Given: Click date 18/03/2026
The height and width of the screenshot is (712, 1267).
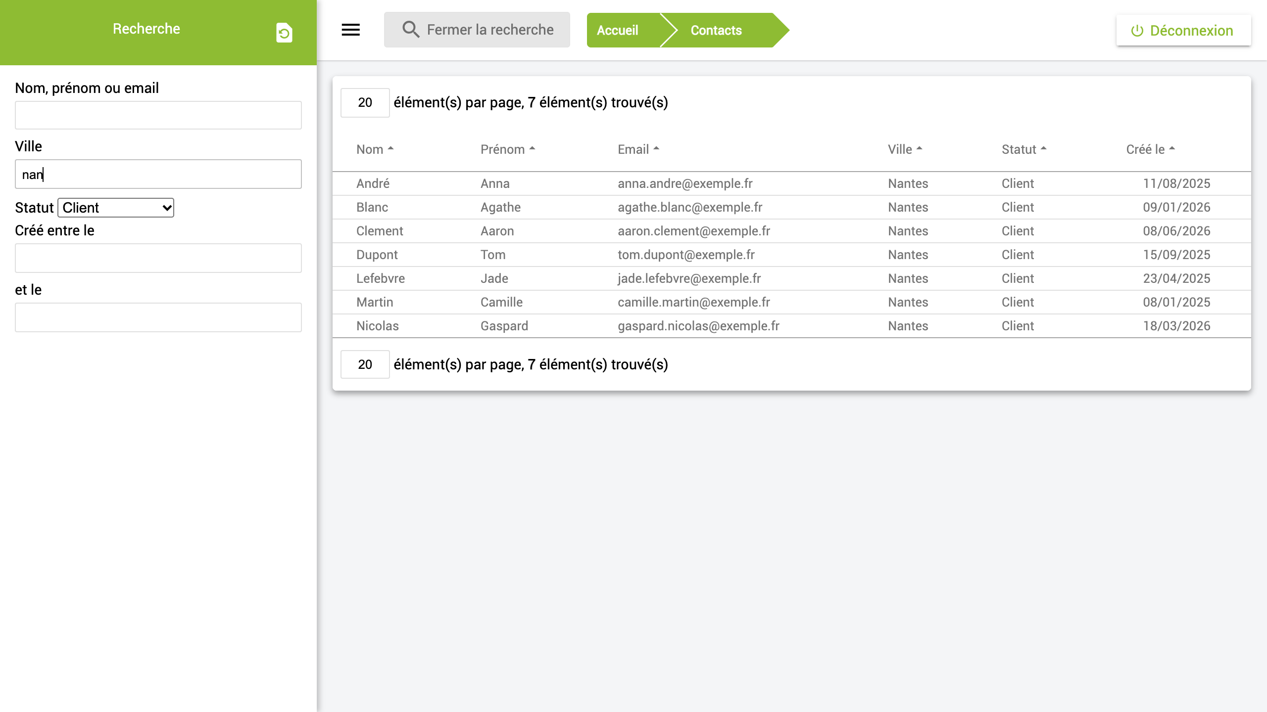Looking at the screenshot, I should (x=1176, y=326).
